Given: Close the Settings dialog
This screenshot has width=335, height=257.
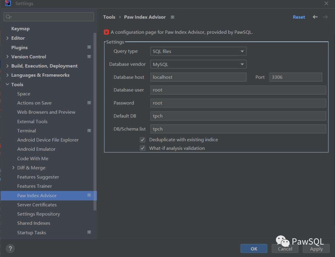Looking at the screenshot, I should 326,3.
